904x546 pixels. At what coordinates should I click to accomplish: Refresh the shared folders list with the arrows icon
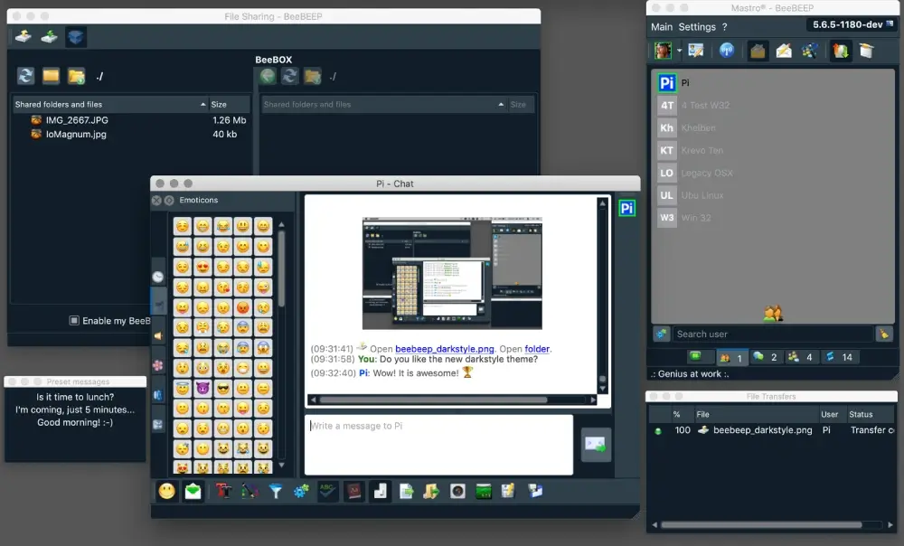pos(25,75)
